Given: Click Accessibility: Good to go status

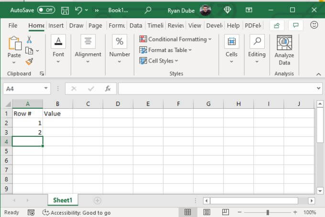Looking at the screenshot, I should click(x=76, y=213).
